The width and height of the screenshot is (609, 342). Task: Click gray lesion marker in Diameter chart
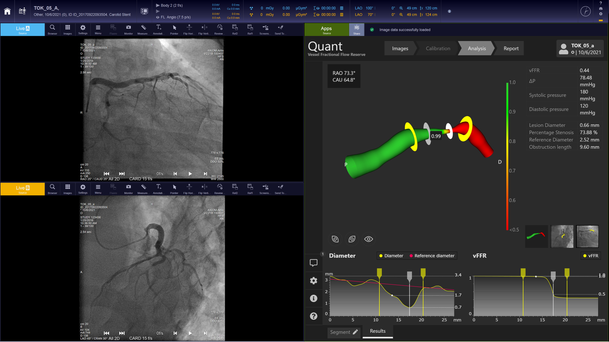point(409,275)
